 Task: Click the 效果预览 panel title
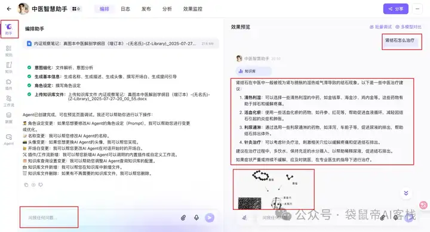pos(241,27)
